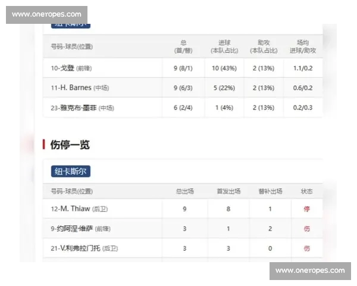Click appearances value 9 (6/3)

pyautogui.click(x=183, y=88)
